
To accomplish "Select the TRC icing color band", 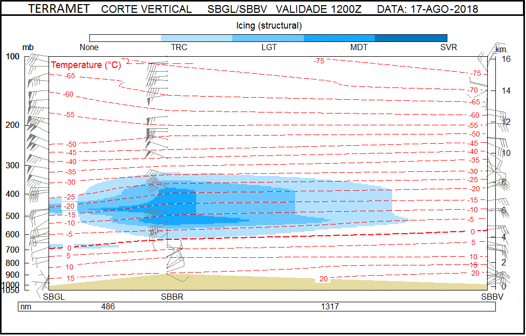I will point(197,38).
